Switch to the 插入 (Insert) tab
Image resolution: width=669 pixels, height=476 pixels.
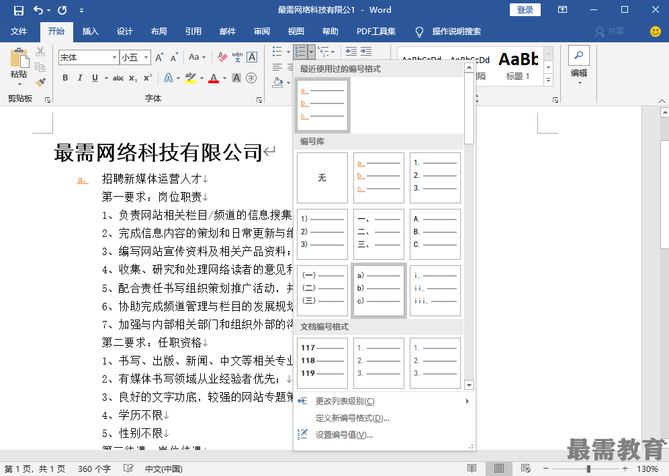click(91, 31)
